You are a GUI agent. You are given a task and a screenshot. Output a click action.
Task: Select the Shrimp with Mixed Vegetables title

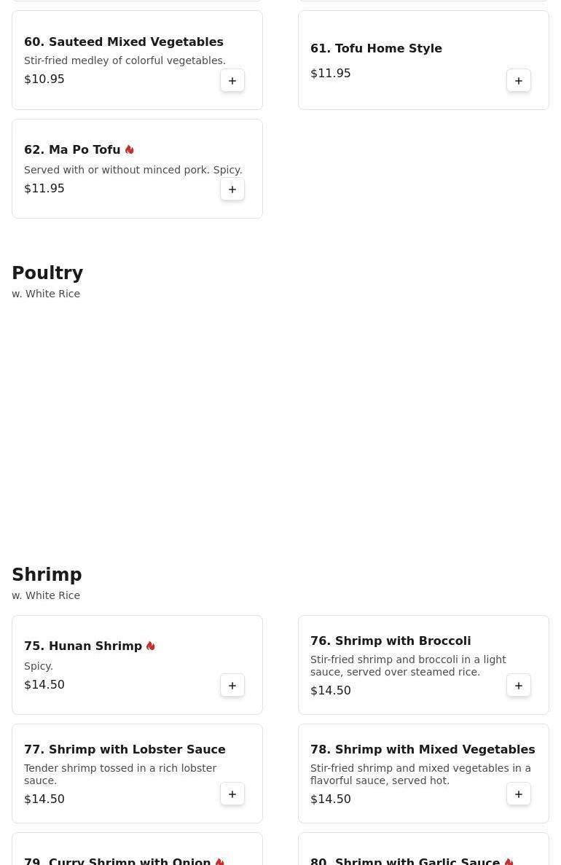point(423,750)
